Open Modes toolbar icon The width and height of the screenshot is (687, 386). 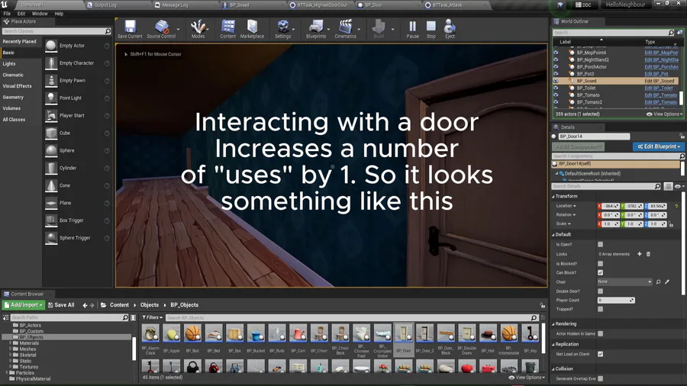click(x=198, y=29)
